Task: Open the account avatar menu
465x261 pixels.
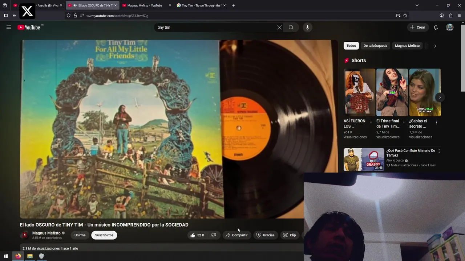Action: (450, 27)
